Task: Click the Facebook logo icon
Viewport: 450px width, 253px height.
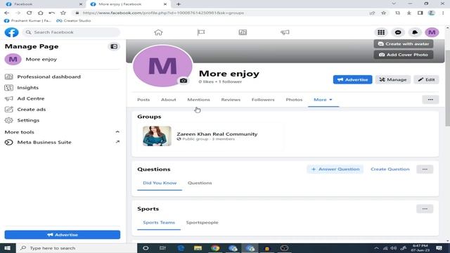Action: pyautogui.click(x=11, y=32)
